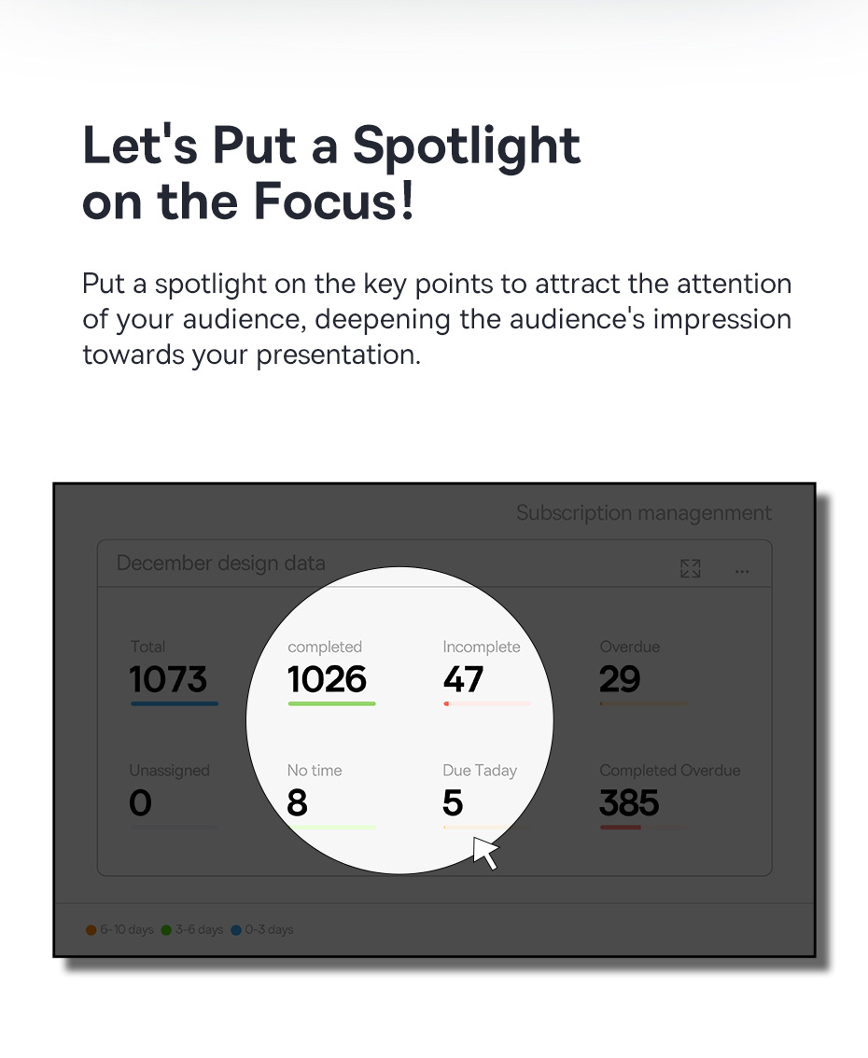This screenshot has width=868, height=1058.
Task: Select the Completed Overdue 385 statistic
Action: (x=629, y=802)
